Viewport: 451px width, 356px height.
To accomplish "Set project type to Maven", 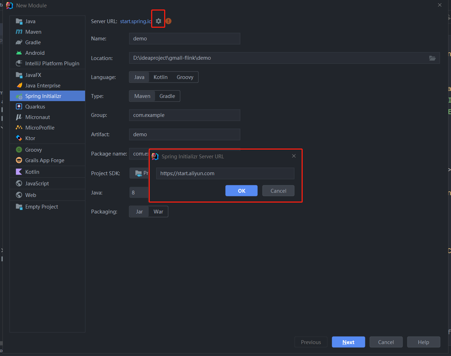I will pyautogui.click(x=142, y=96).
